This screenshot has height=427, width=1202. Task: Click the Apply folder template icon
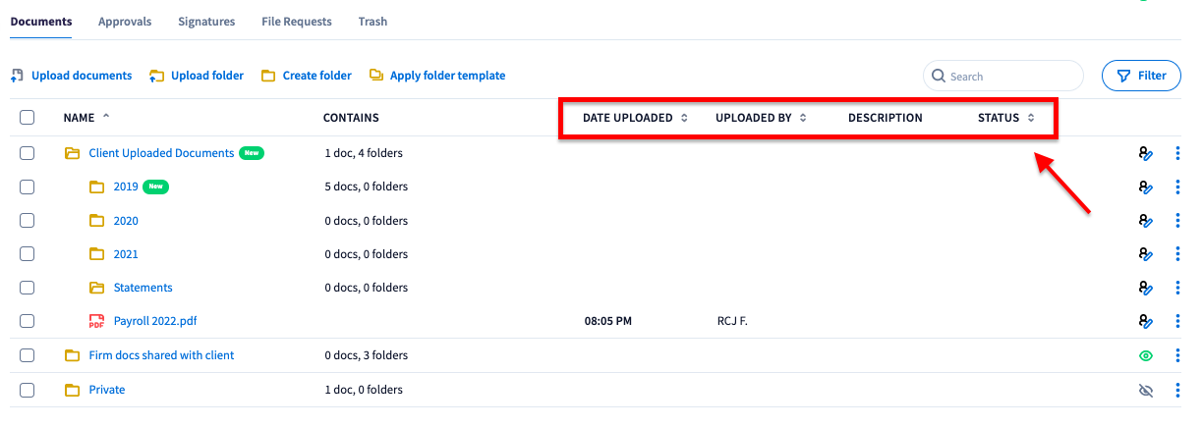[375, 76]
